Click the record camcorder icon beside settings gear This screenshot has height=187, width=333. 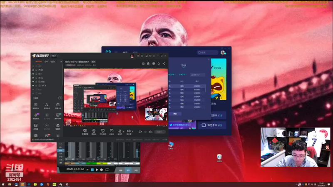(x=140, y=132)
